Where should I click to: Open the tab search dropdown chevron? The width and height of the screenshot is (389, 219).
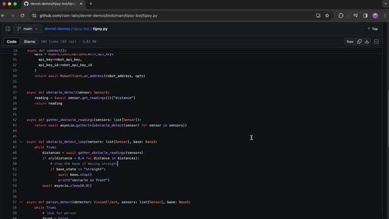(x=385, y=4)
